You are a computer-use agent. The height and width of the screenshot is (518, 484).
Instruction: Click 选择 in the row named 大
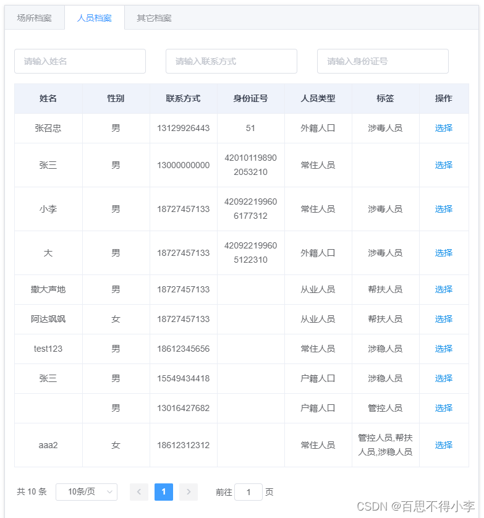[443, 253]
